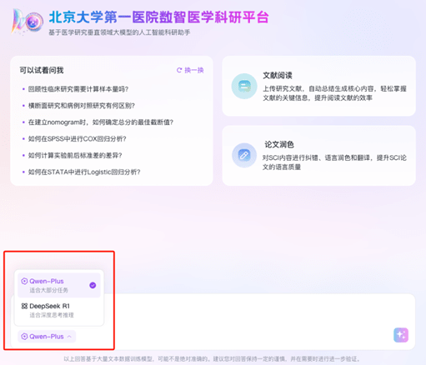The image size is (426, 365).
Task: Click the disclaimer text at the bottom
Action: pos(212,359)
